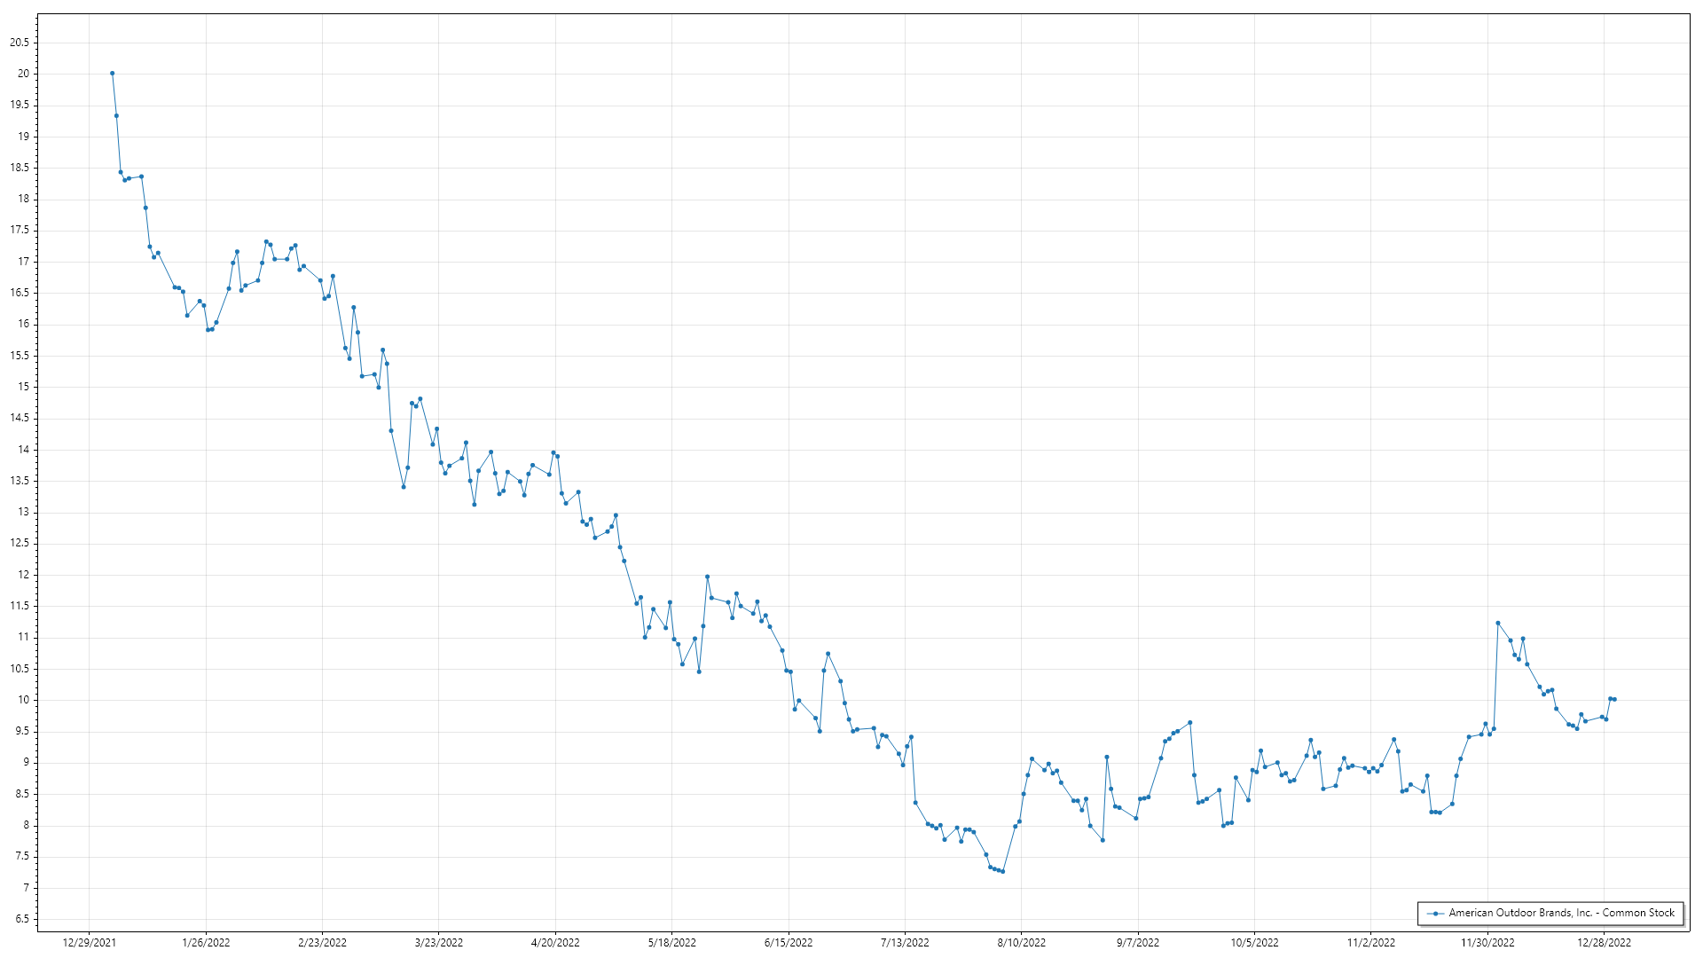Click the American Outdoor Brands legend label
This screenshot has width=1703, height=958.
pyautogui.click(x=1561, y=913)
